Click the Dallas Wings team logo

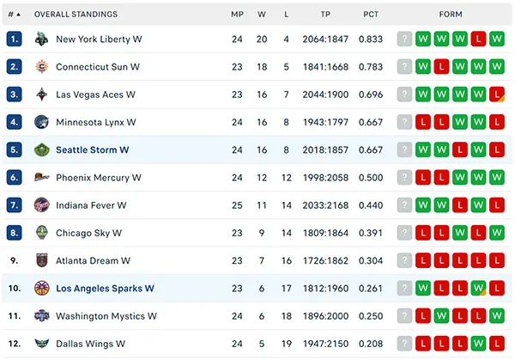[x=42, y=344]
